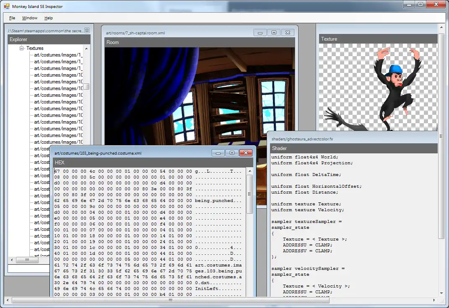Click shader line uniform float Distance

pos(305,192)
